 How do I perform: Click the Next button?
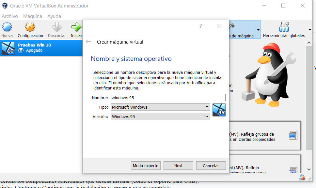point(178,166)
